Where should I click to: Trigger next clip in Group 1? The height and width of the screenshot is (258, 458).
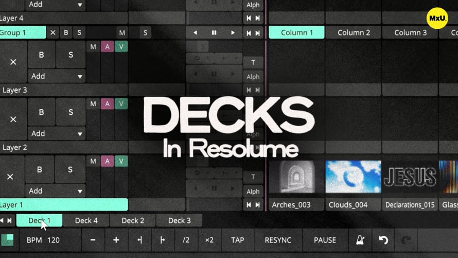(x=258, y=33)
